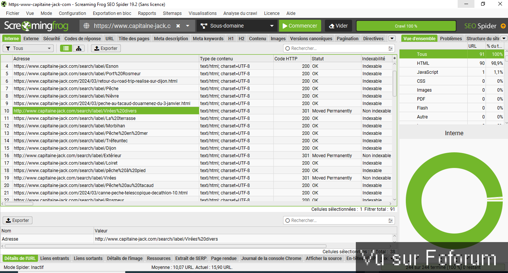Switch to Externe tab
The height and width of the screenshot is (273, 508).
31,38
